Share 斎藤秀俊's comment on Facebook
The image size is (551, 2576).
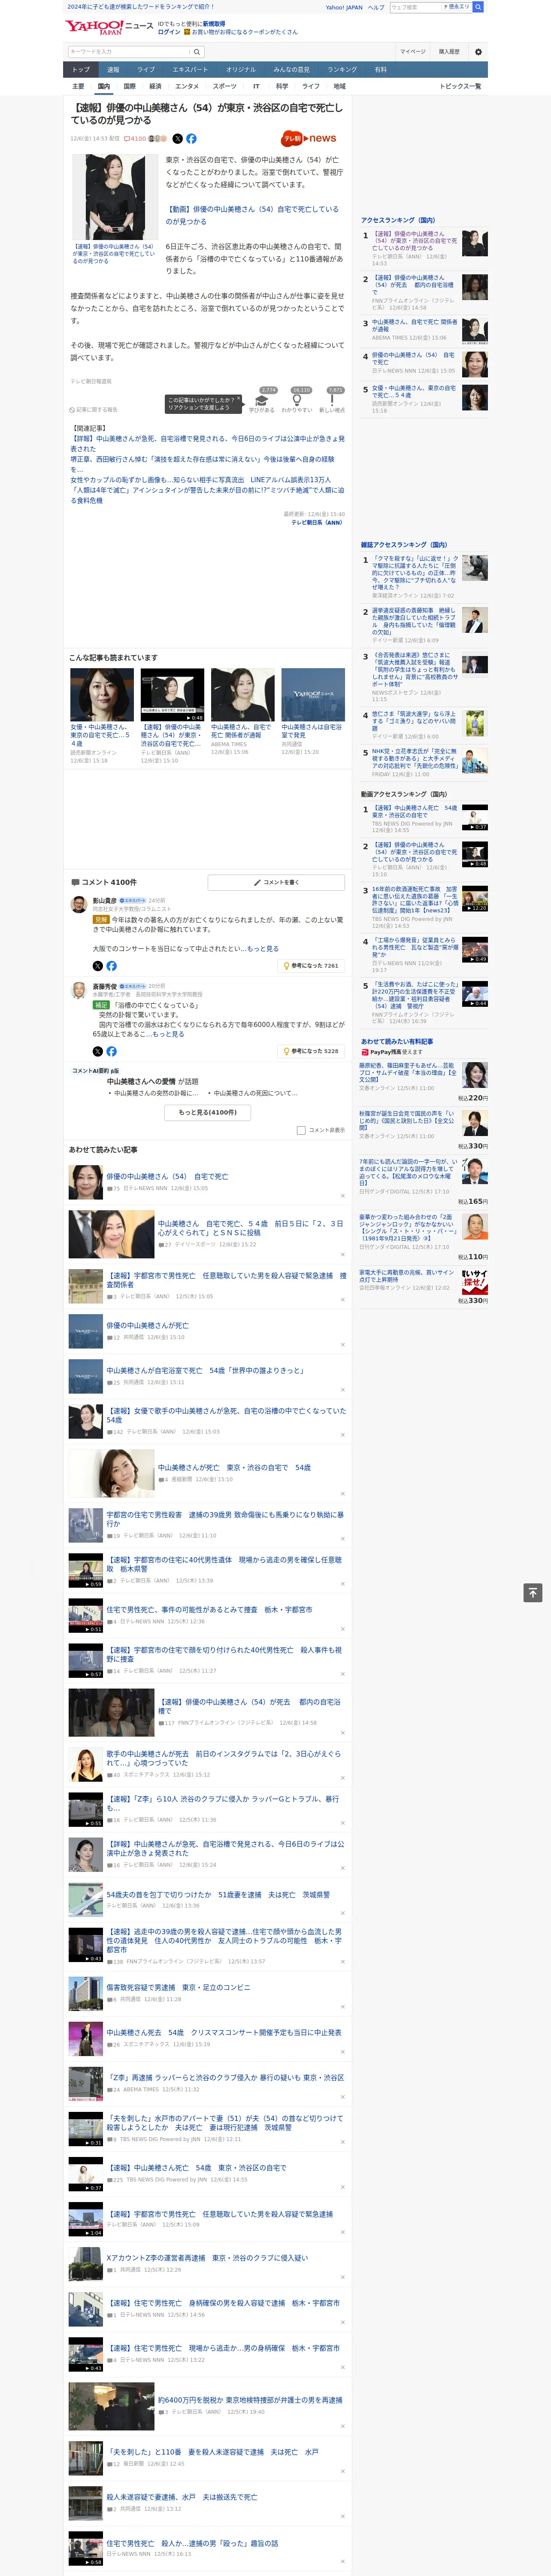(111, 1051)
